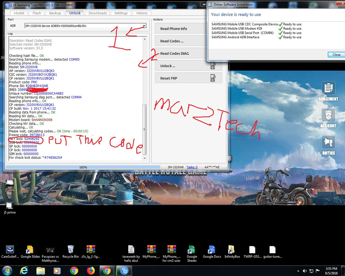Select the Unlock tab
The image size is (345, 276).
coord(75,13)
